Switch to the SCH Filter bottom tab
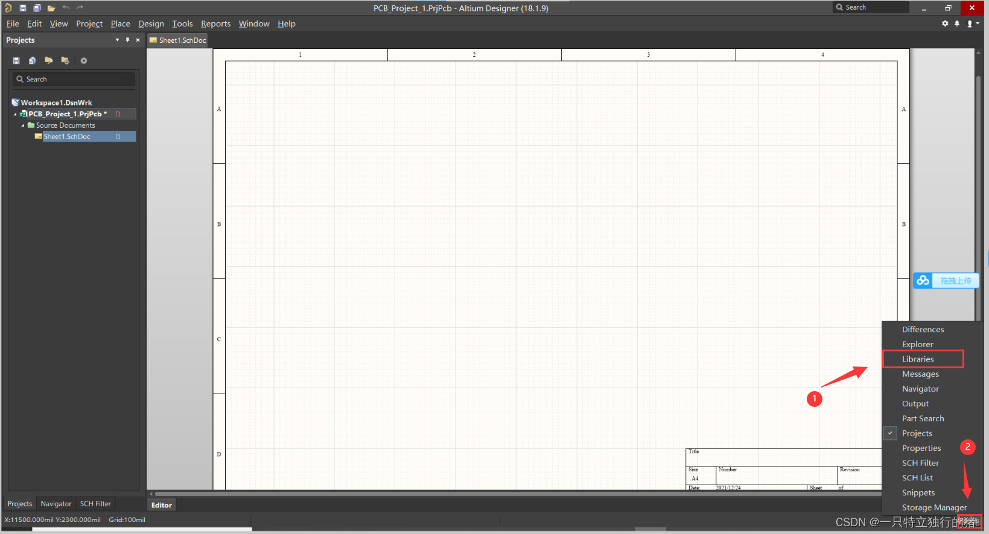This screenshot has height=534, width=989. click(95, 504)
